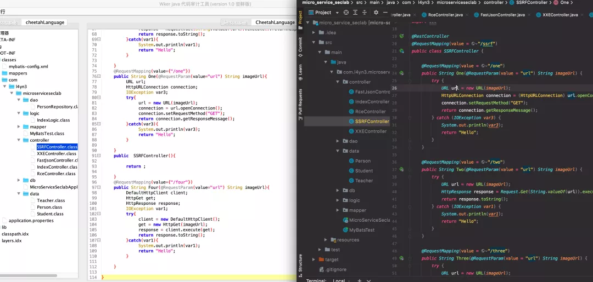This screenshot has height=282, width=593.
Task: Click the gutter icon beside class SSRFController line 21
Action: click(x=402, y=51)
